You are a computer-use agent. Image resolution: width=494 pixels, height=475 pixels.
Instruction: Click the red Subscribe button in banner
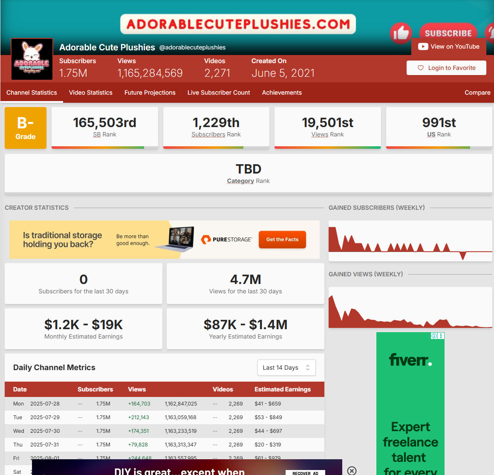click(448, 33)
